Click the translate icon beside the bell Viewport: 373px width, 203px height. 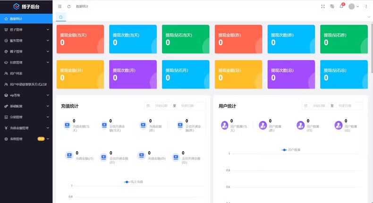pos(332,7)
